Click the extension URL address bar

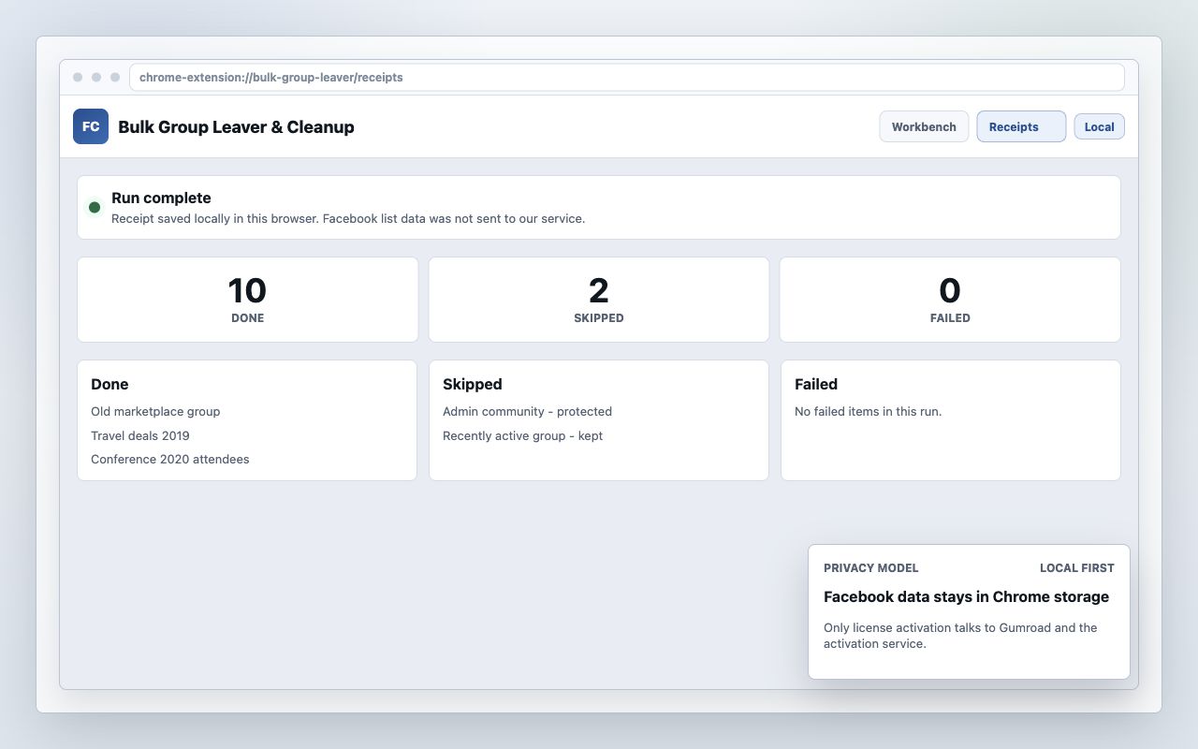point(626,78)
